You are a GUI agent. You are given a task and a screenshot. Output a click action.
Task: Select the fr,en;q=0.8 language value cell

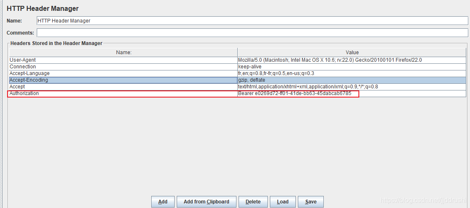(352, 73)
